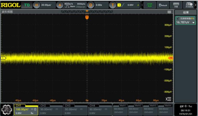
Task: Select the 结果 results panel tab
Action: click(186, 12)
